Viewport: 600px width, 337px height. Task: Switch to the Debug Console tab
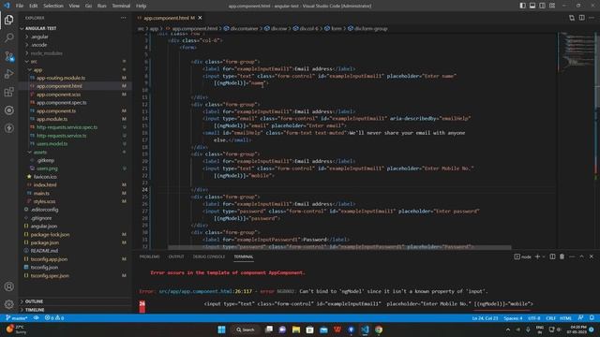coord(209,256)
